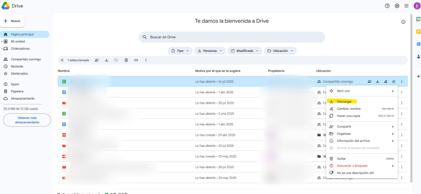
Task: Select the row opened 1 abr 2025 first
Action: (x=233, y=92)
